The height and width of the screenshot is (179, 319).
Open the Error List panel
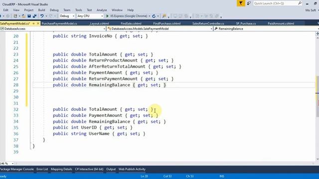(42, 169)
